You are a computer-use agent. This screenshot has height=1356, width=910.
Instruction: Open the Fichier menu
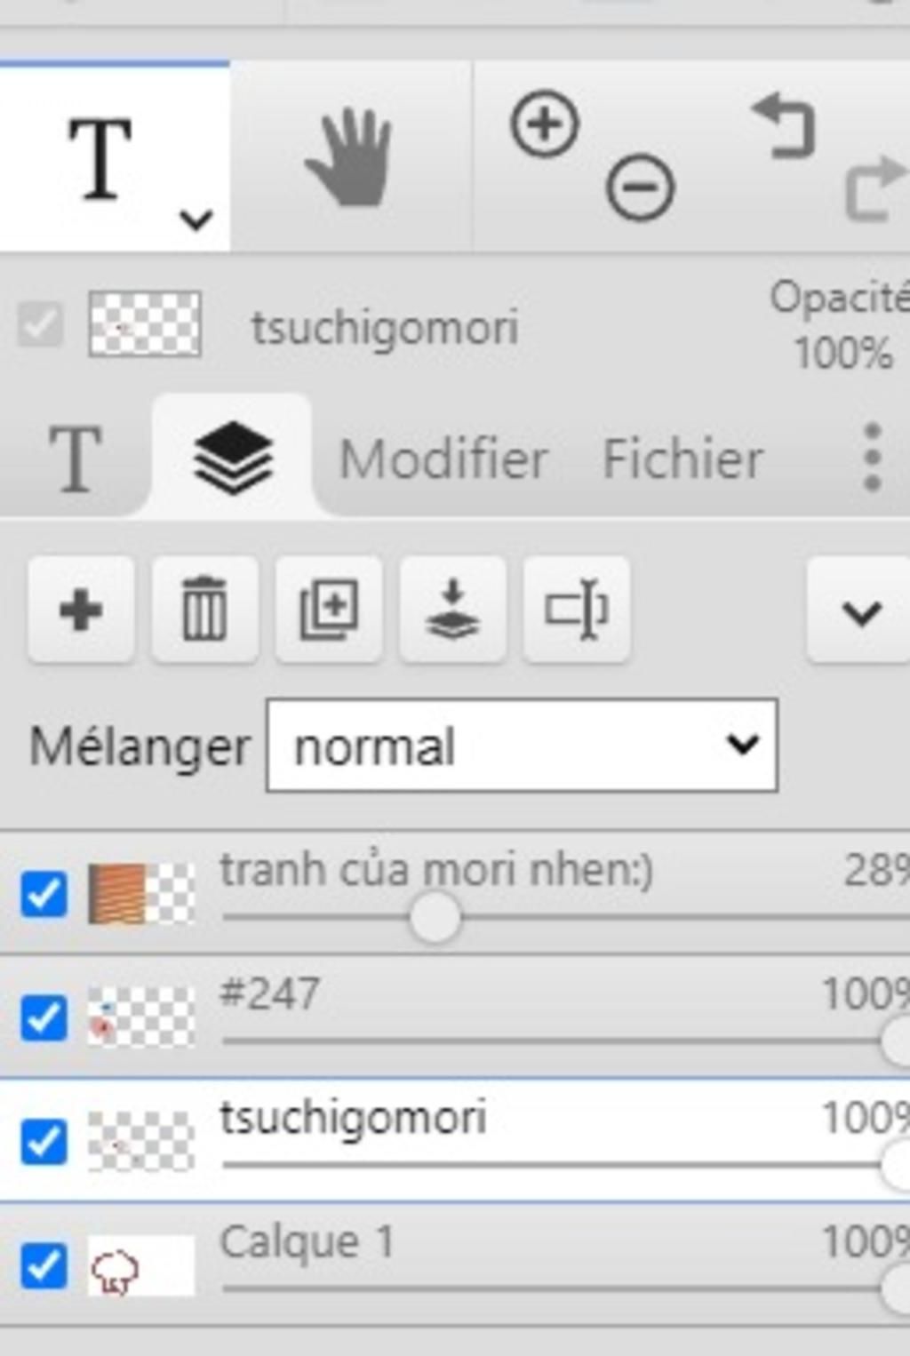click(x=682, y=459)
